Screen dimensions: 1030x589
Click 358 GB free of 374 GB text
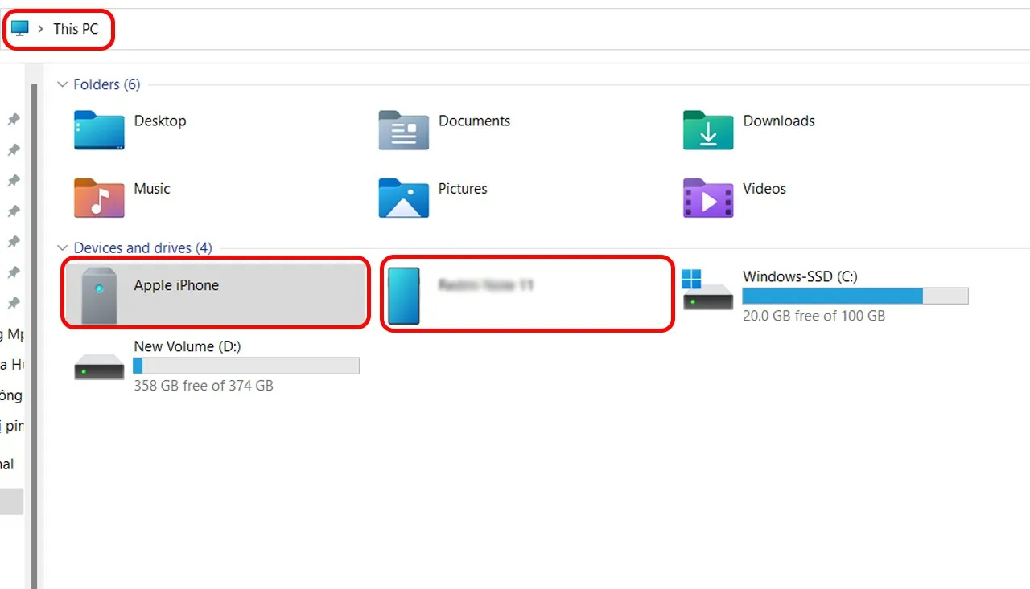(204, 386)
